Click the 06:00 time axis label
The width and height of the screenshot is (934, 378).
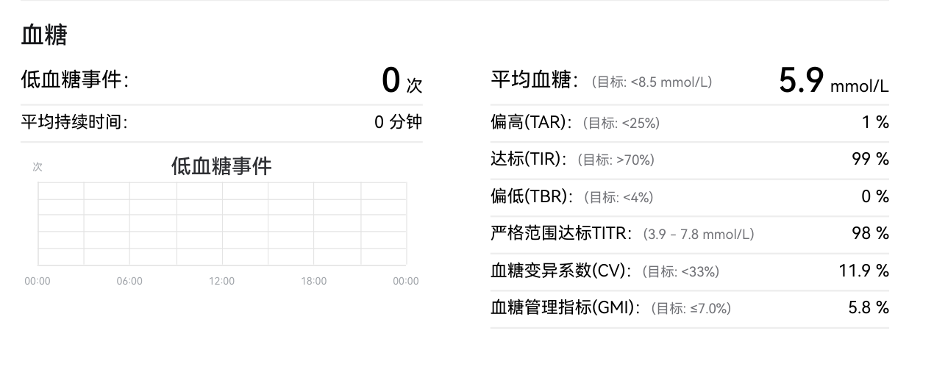point(129,281)
